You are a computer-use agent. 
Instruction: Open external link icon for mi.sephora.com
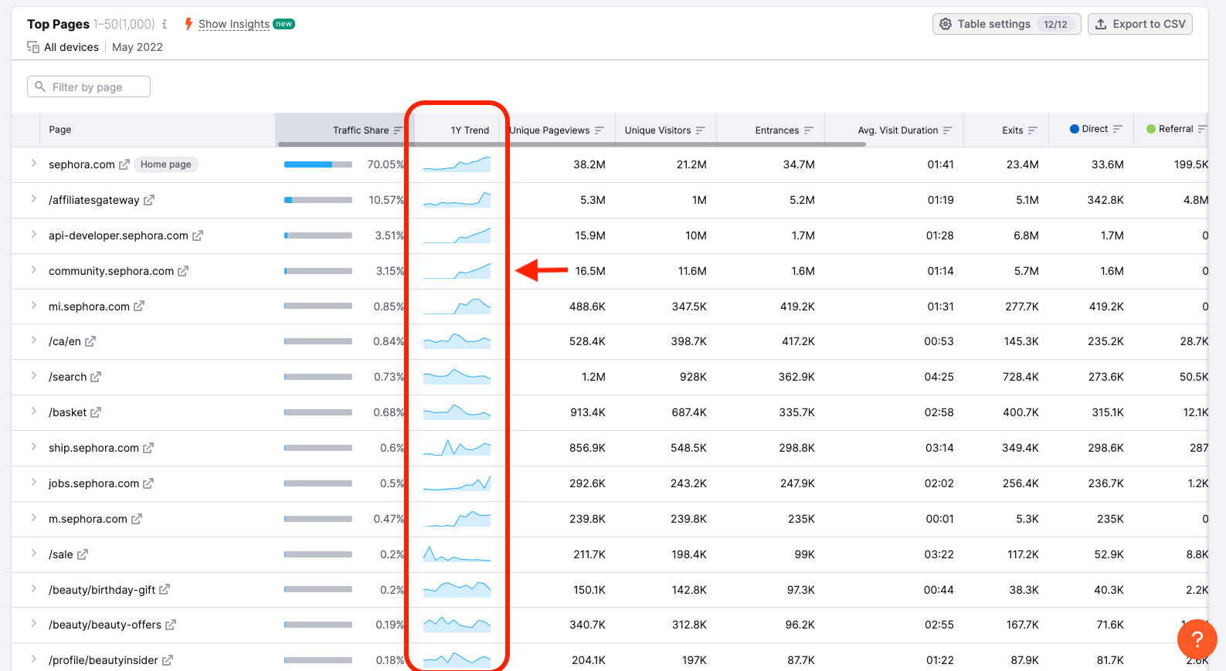pos(139,307)
